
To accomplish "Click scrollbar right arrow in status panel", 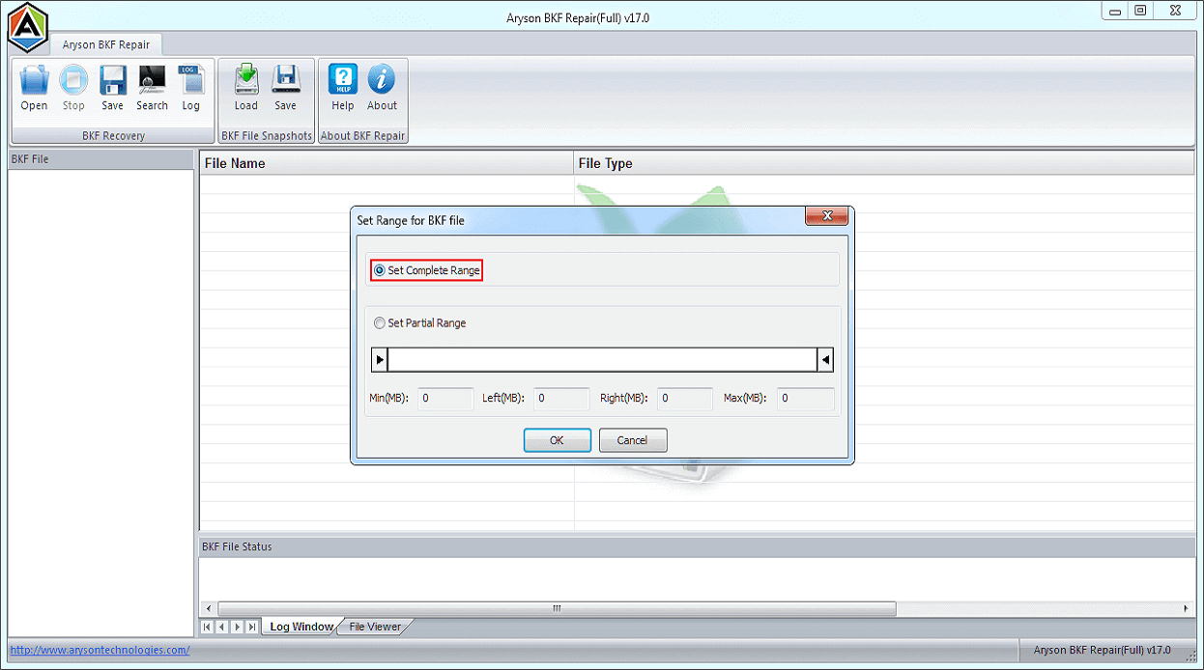I will pos(1187,609).
